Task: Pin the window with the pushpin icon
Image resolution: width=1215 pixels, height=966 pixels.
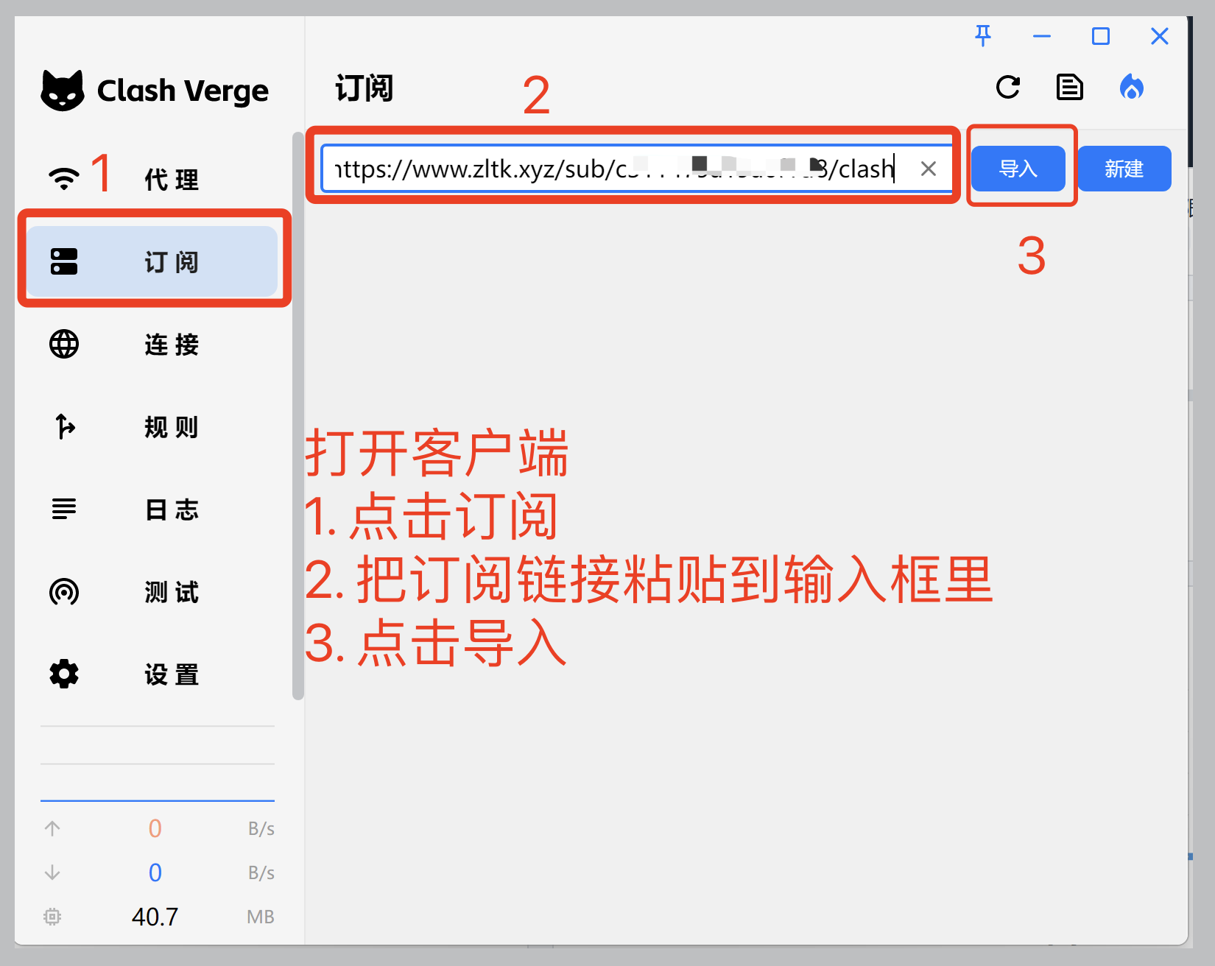Action: point(983,35)
